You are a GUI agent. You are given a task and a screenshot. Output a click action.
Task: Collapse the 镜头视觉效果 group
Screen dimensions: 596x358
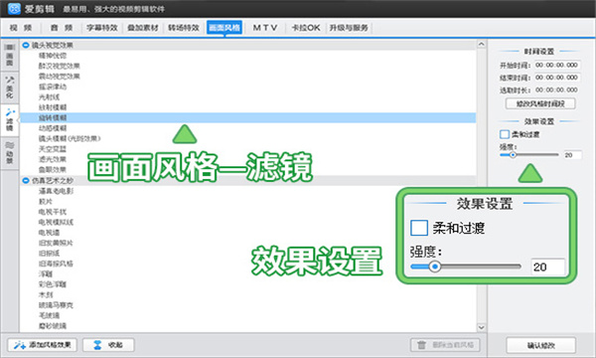coord(26,46)
